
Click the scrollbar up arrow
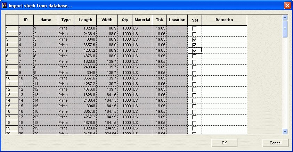285,17
